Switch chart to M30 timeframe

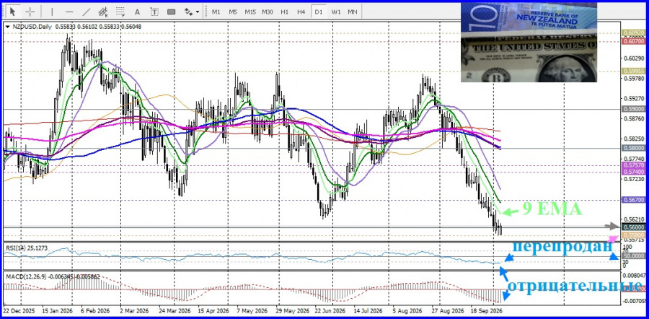[x=268, y=12]
